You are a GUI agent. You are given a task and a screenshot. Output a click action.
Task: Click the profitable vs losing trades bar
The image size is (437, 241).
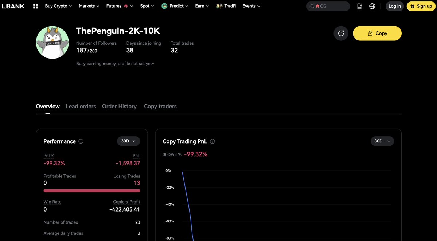pyautogui.click(x=92, y=191)
